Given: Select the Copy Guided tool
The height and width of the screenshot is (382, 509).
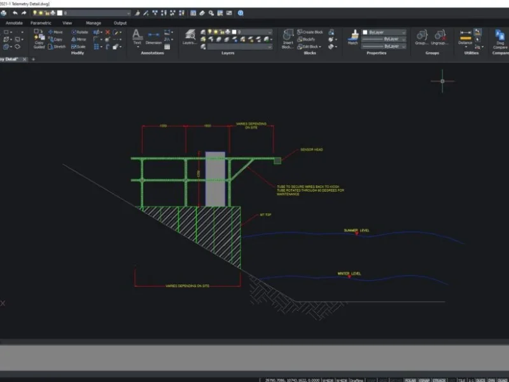Looking at the screenshot, I should pos(39,38).
